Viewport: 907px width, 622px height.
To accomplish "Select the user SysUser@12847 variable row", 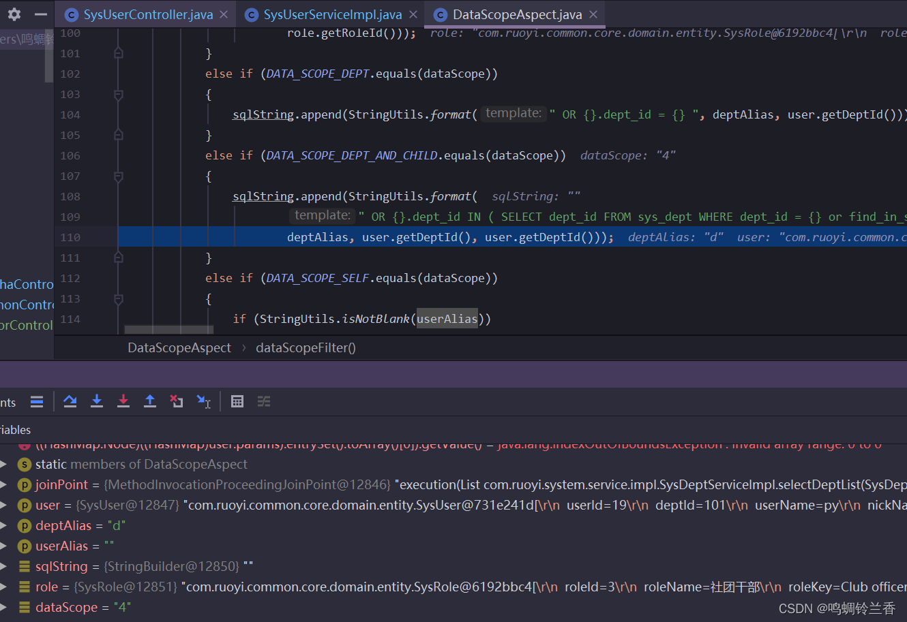I will (453, 505).
